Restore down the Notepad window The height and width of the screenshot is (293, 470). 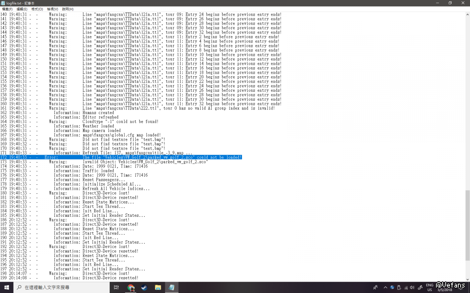450,3
